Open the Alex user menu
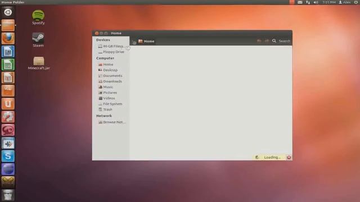 (345, 2)
